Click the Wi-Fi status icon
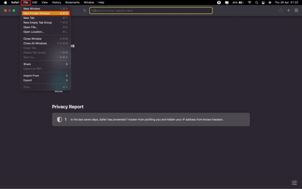302x189 pixels. pyautogui.click(x=249, y=2)
